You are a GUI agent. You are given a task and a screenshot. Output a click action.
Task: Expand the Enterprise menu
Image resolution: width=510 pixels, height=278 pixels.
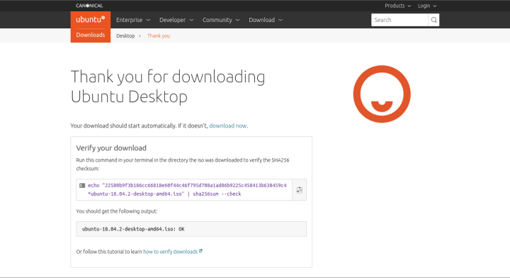133,20
